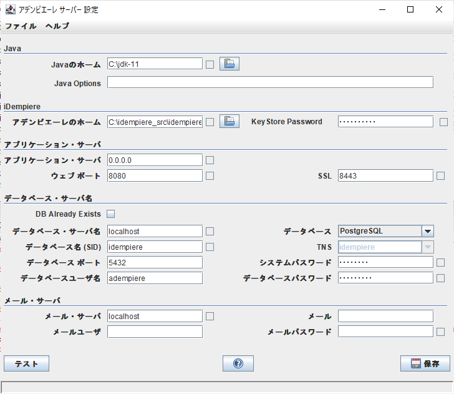Click the データベースユーザ名 adempiere field

pos(155,278)
